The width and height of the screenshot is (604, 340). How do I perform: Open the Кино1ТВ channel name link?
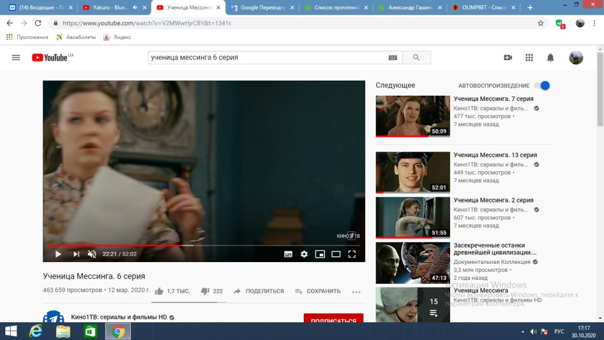(119, 317)
